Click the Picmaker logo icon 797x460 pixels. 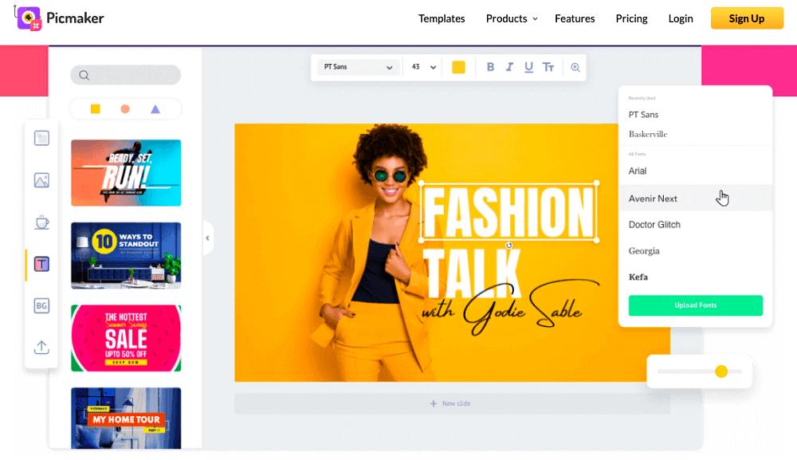tap(29, 18)
